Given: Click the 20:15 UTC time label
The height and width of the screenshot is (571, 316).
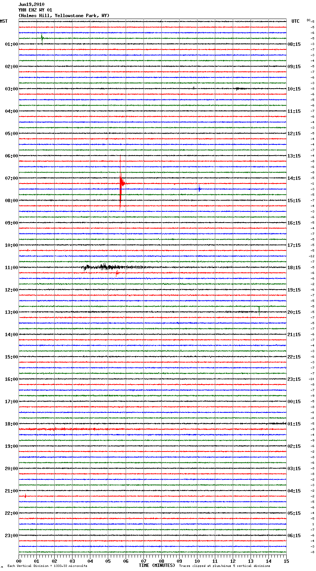Looking at the screenshot, I should [294, 312].
